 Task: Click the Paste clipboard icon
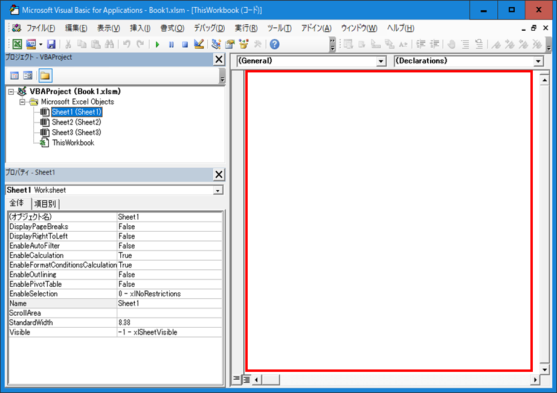pyautogui.click(x=95, y=44)
